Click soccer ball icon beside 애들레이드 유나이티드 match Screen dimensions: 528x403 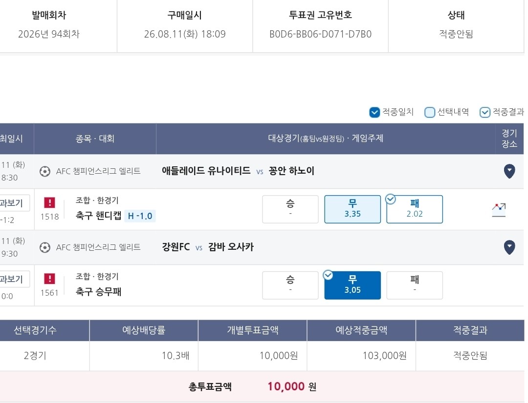[x=45, y=171]
